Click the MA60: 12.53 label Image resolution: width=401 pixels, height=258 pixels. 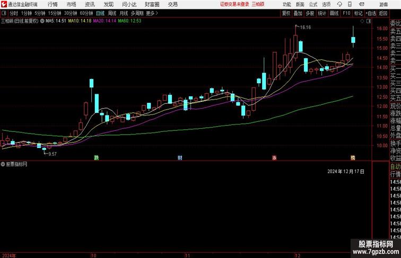(129, 21)
